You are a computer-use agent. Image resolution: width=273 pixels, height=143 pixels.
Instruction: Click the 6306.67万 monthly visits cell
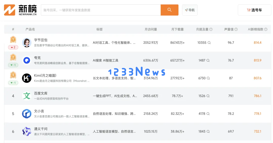coord(151,61)
